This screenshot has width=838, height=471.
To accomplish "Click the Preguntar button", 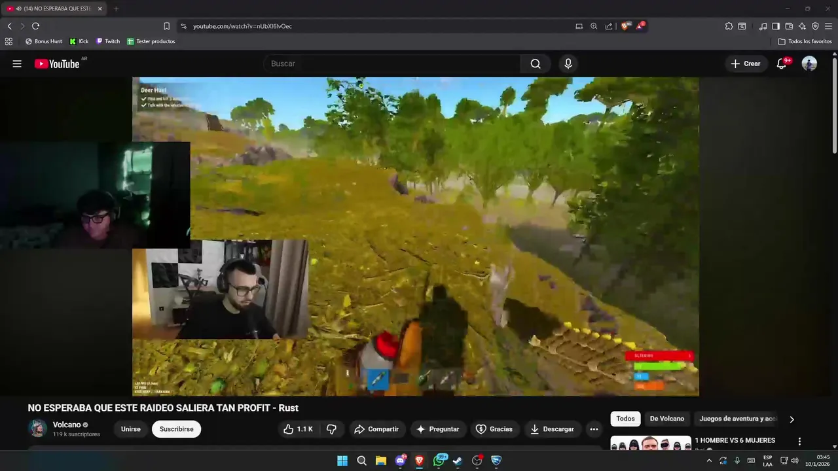I will [438, 429].
